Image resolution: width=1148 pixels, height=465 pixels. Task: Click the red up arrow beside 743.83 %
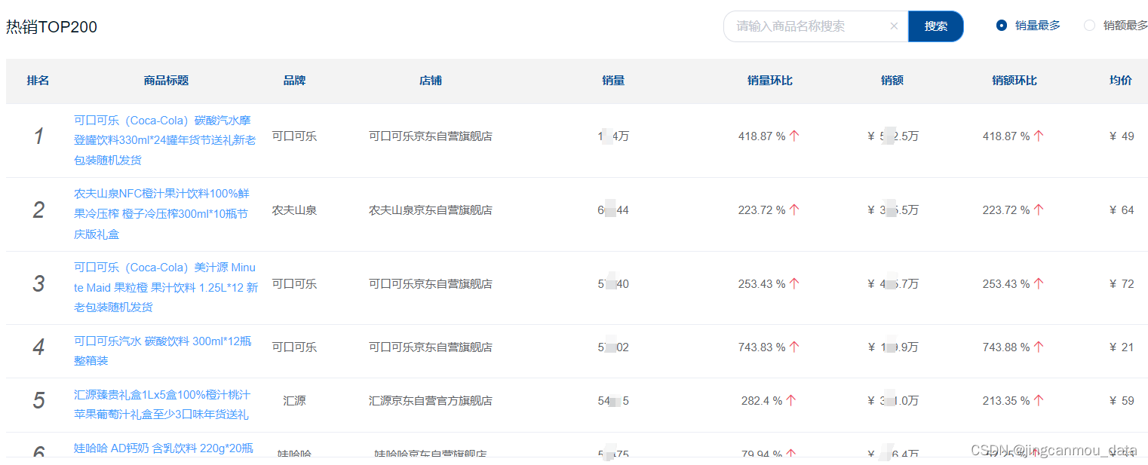pyautogui.click(x=794, y=347)
